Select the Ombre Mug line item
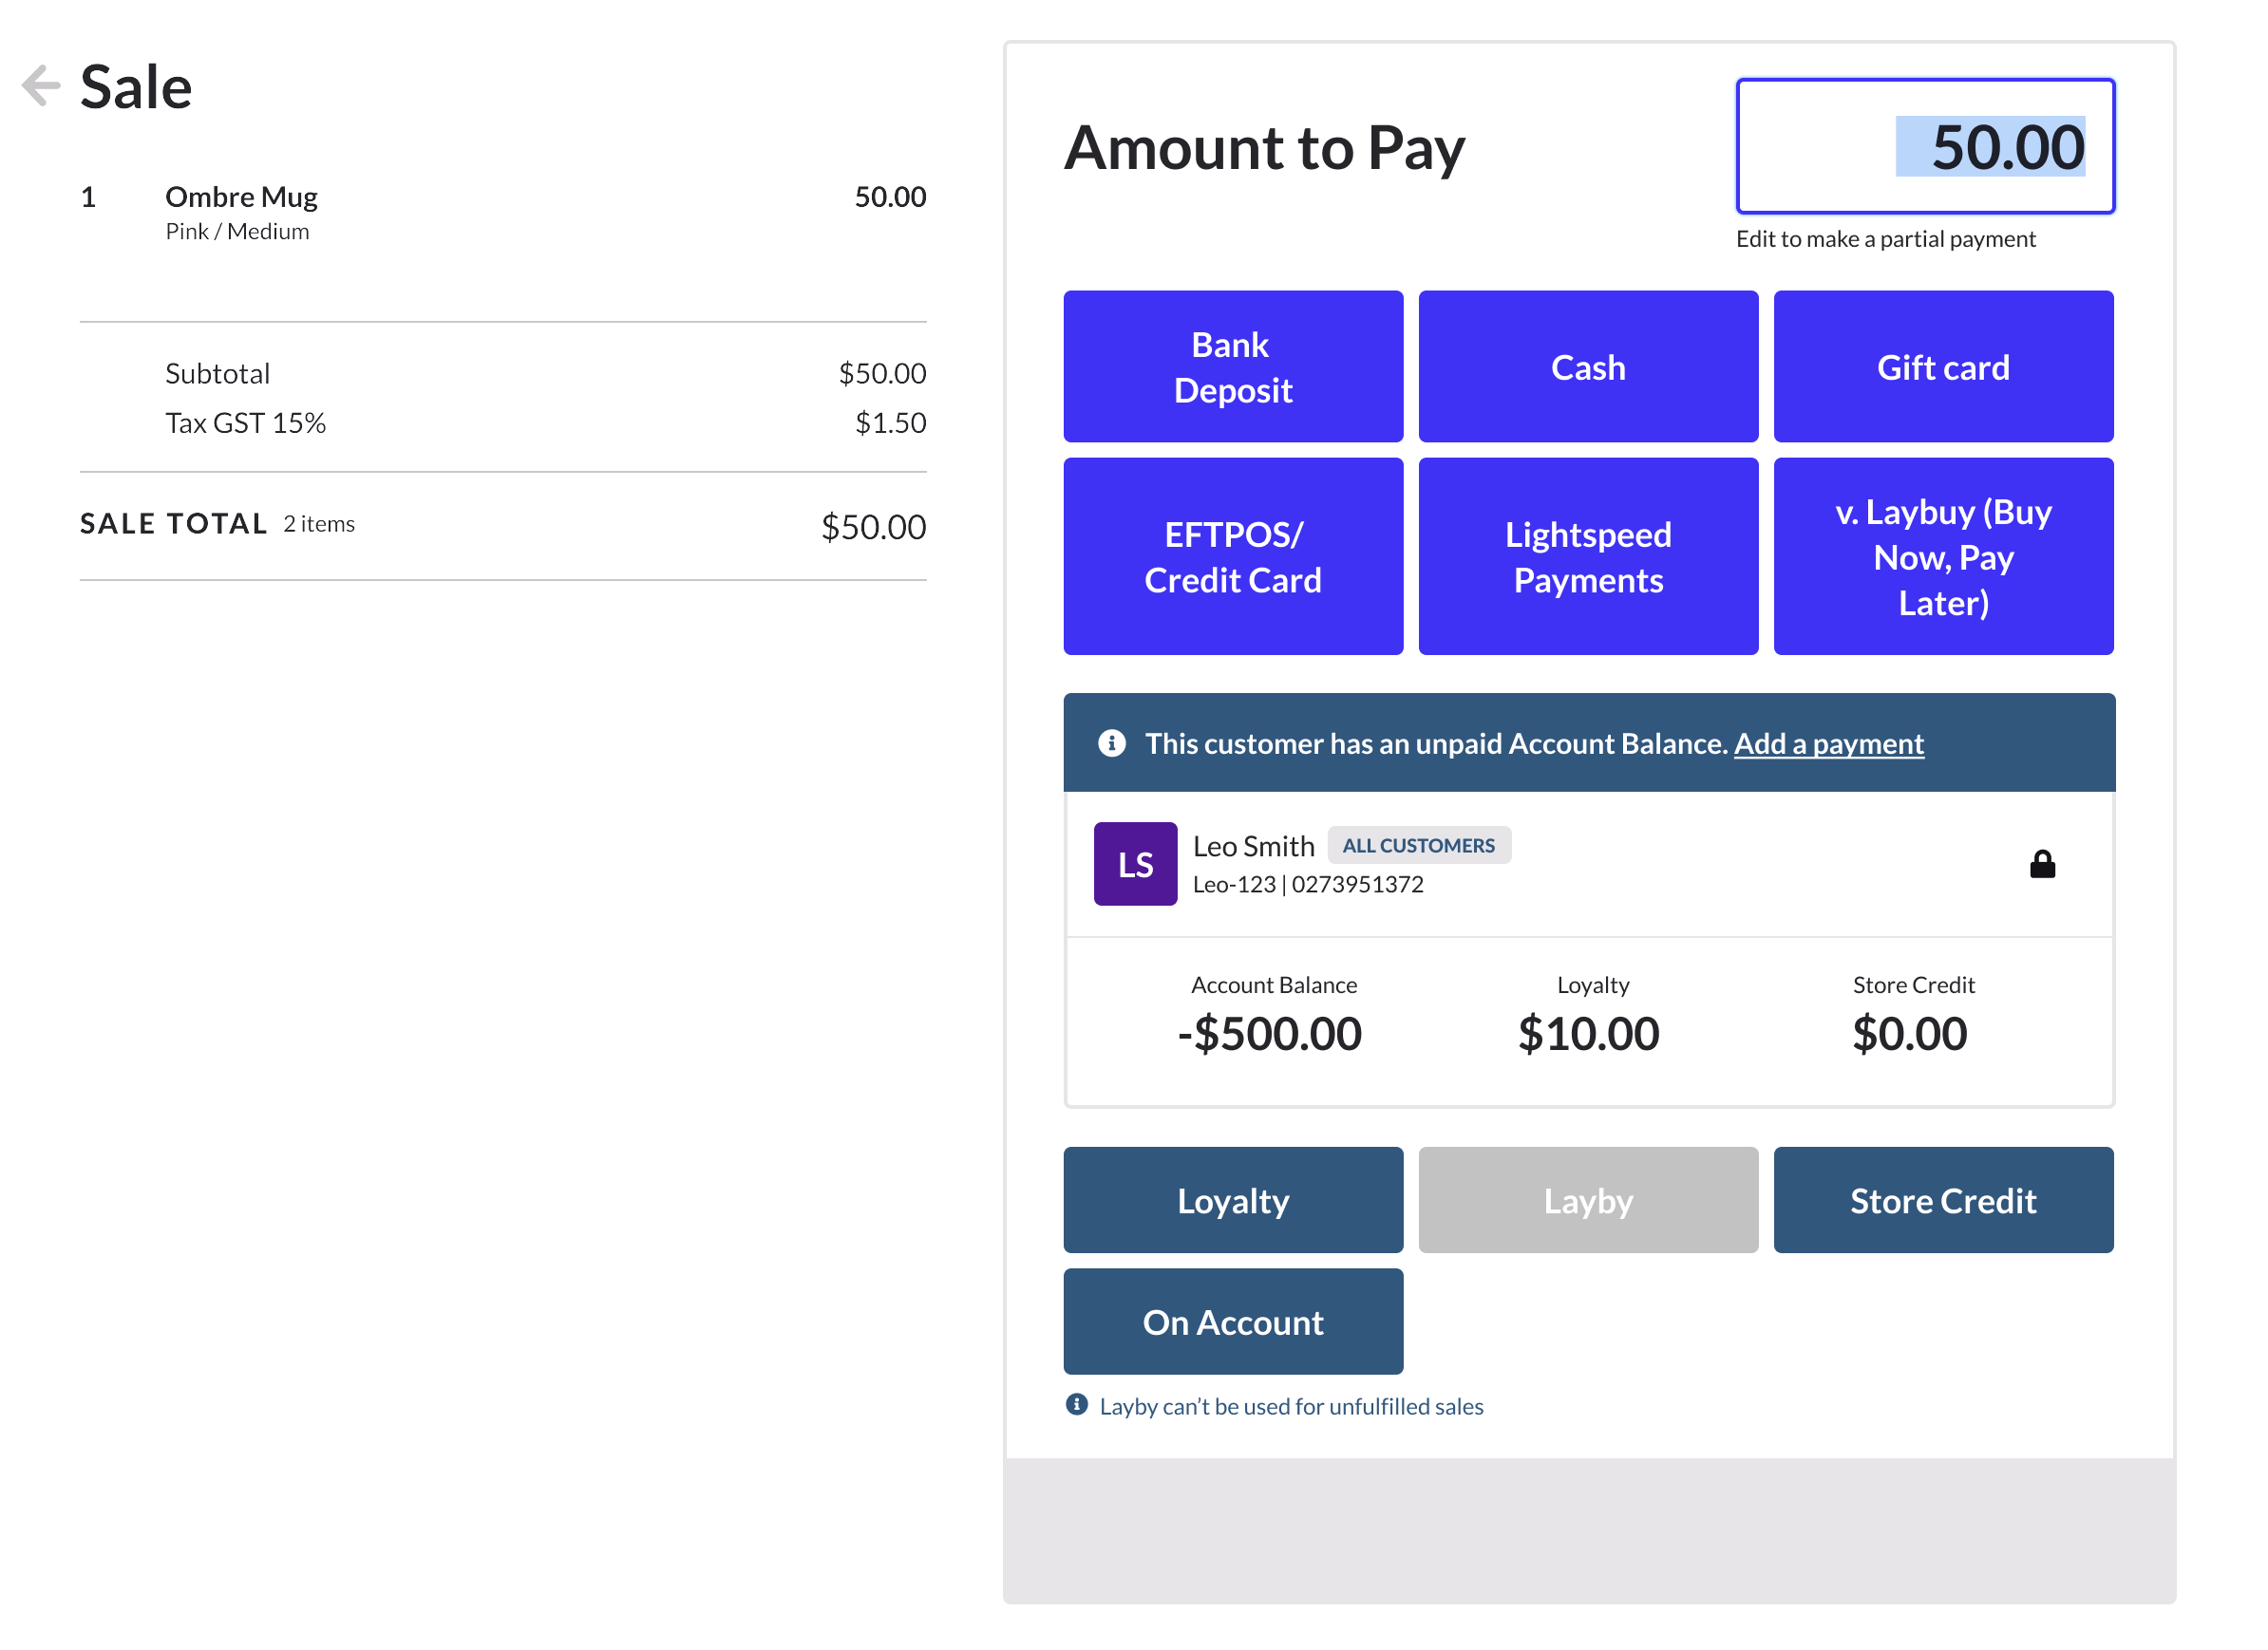This screenshot has width=2268, height=1650. 241,197
